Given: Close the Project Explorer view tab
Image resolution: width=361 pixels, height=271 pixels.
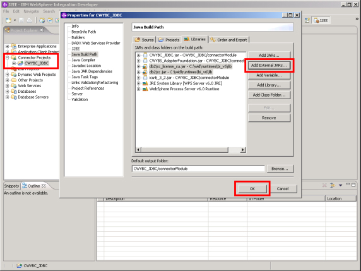Looking at the screenshot, I should click(x=42, y=30).
